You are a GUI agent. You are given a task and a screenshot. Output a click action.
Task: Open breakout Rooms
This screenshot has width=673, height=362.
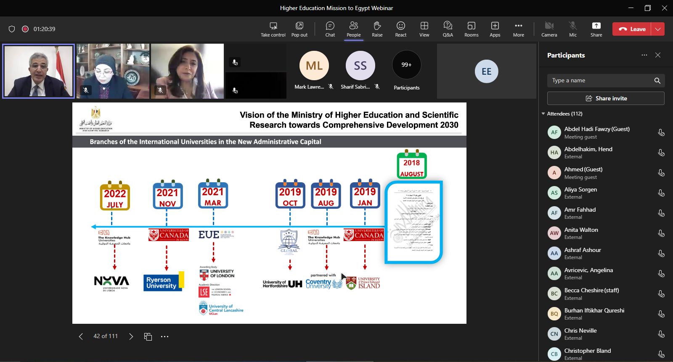click(x=471, y=29)
